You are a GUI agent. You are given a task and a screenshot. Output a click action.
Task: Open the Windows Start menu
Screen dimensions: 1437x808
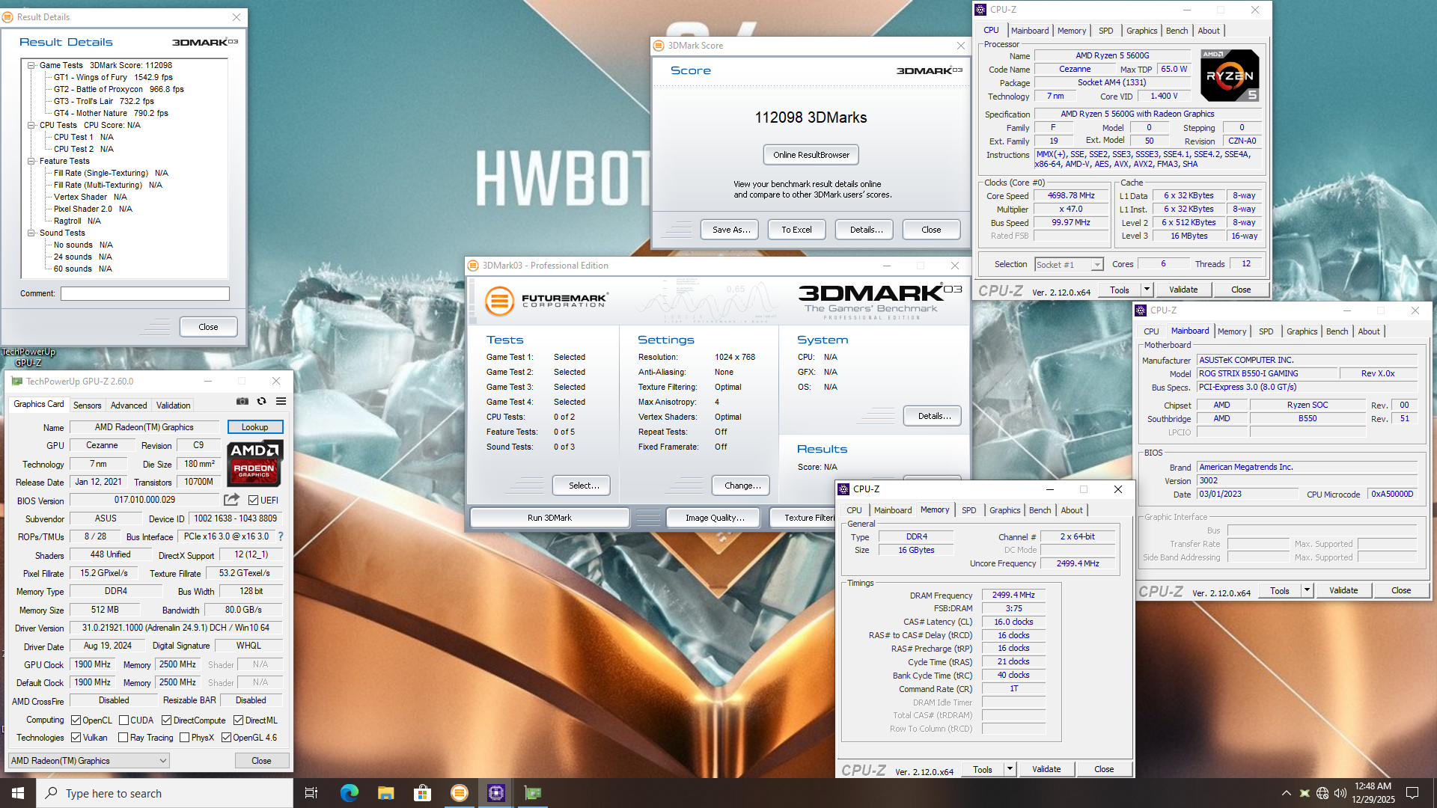[18, 793]
